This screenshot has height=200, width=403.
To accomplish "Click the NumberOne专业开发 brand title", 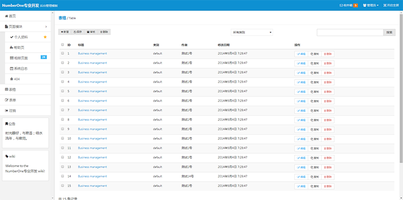I will click(x=20, y=5).
